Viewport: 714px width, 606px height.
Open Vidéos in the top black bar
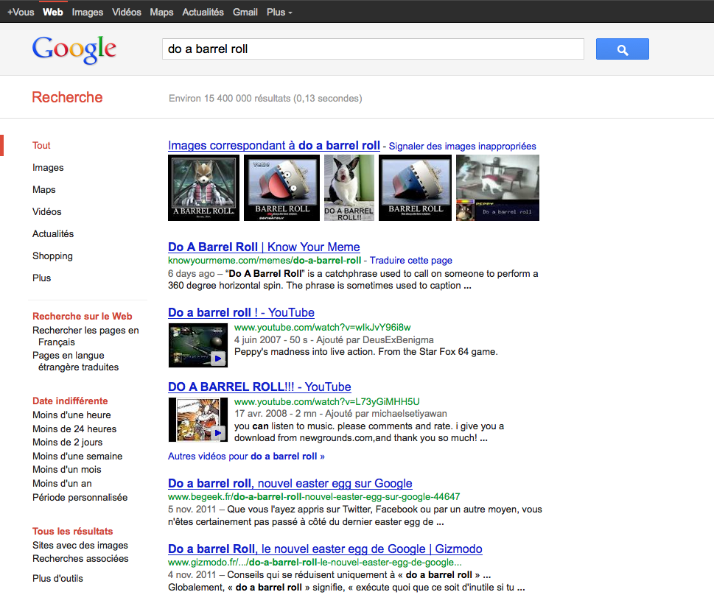point(127,13)
